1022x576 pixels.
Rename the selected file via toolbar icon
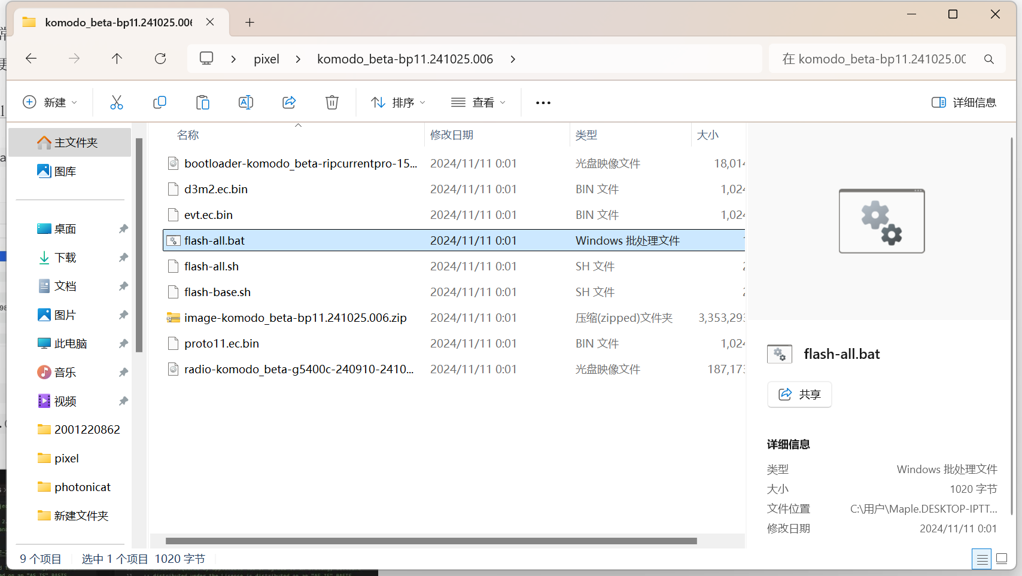[245, 102]
